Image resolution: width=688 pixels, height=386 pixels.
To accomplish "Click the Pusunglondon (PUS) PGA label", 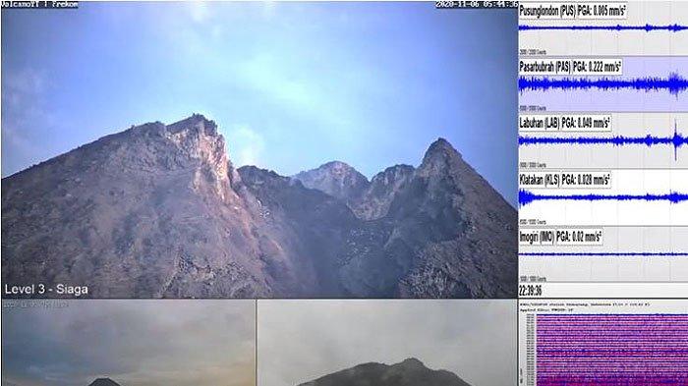I will pyautogui.click(x=573, y=11).
